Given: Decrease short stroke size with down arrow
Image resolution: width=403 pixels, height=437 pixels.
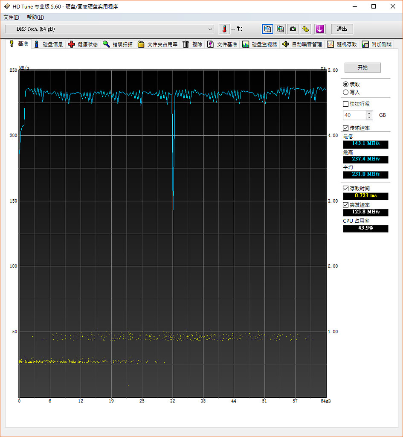Looking at the screenshot, I should [x=369, y=117].
